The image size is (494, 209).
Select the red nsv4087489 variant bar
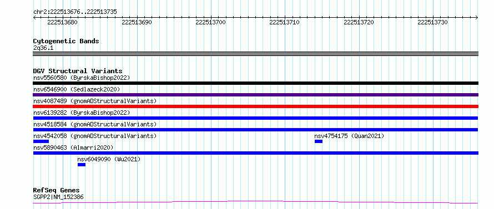(255, 106)
